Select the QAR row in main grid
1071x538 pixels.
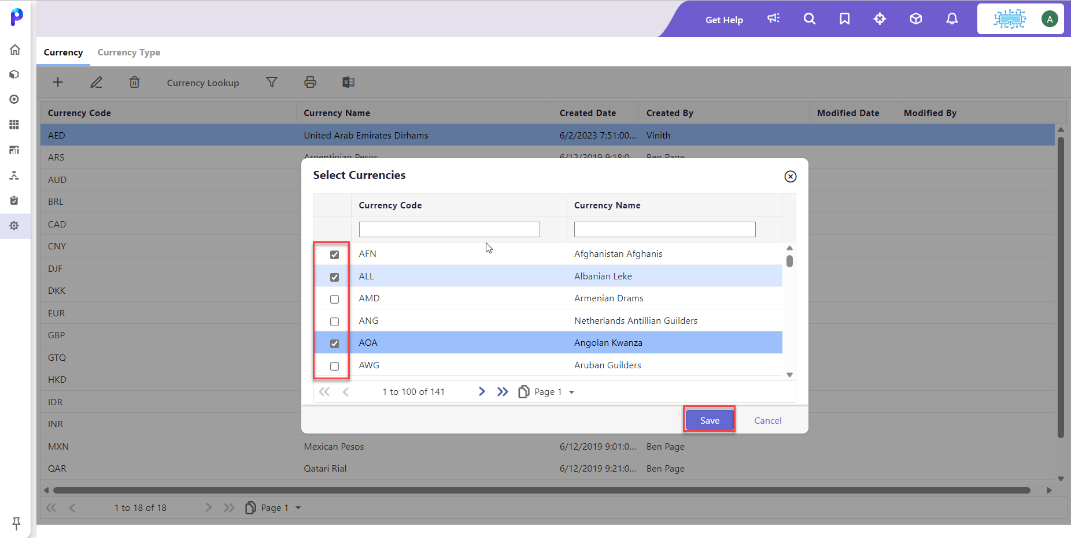547,468
